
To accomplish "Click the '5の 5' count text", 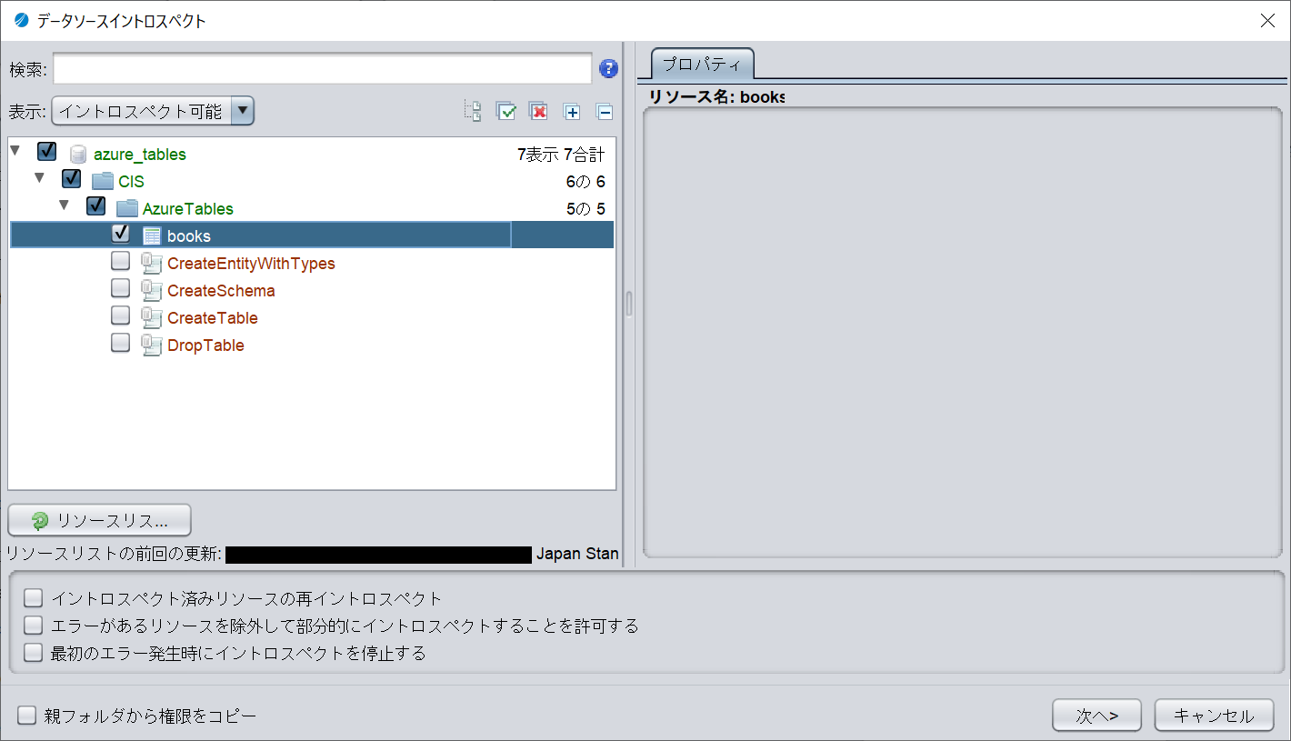I will (585, 209).
